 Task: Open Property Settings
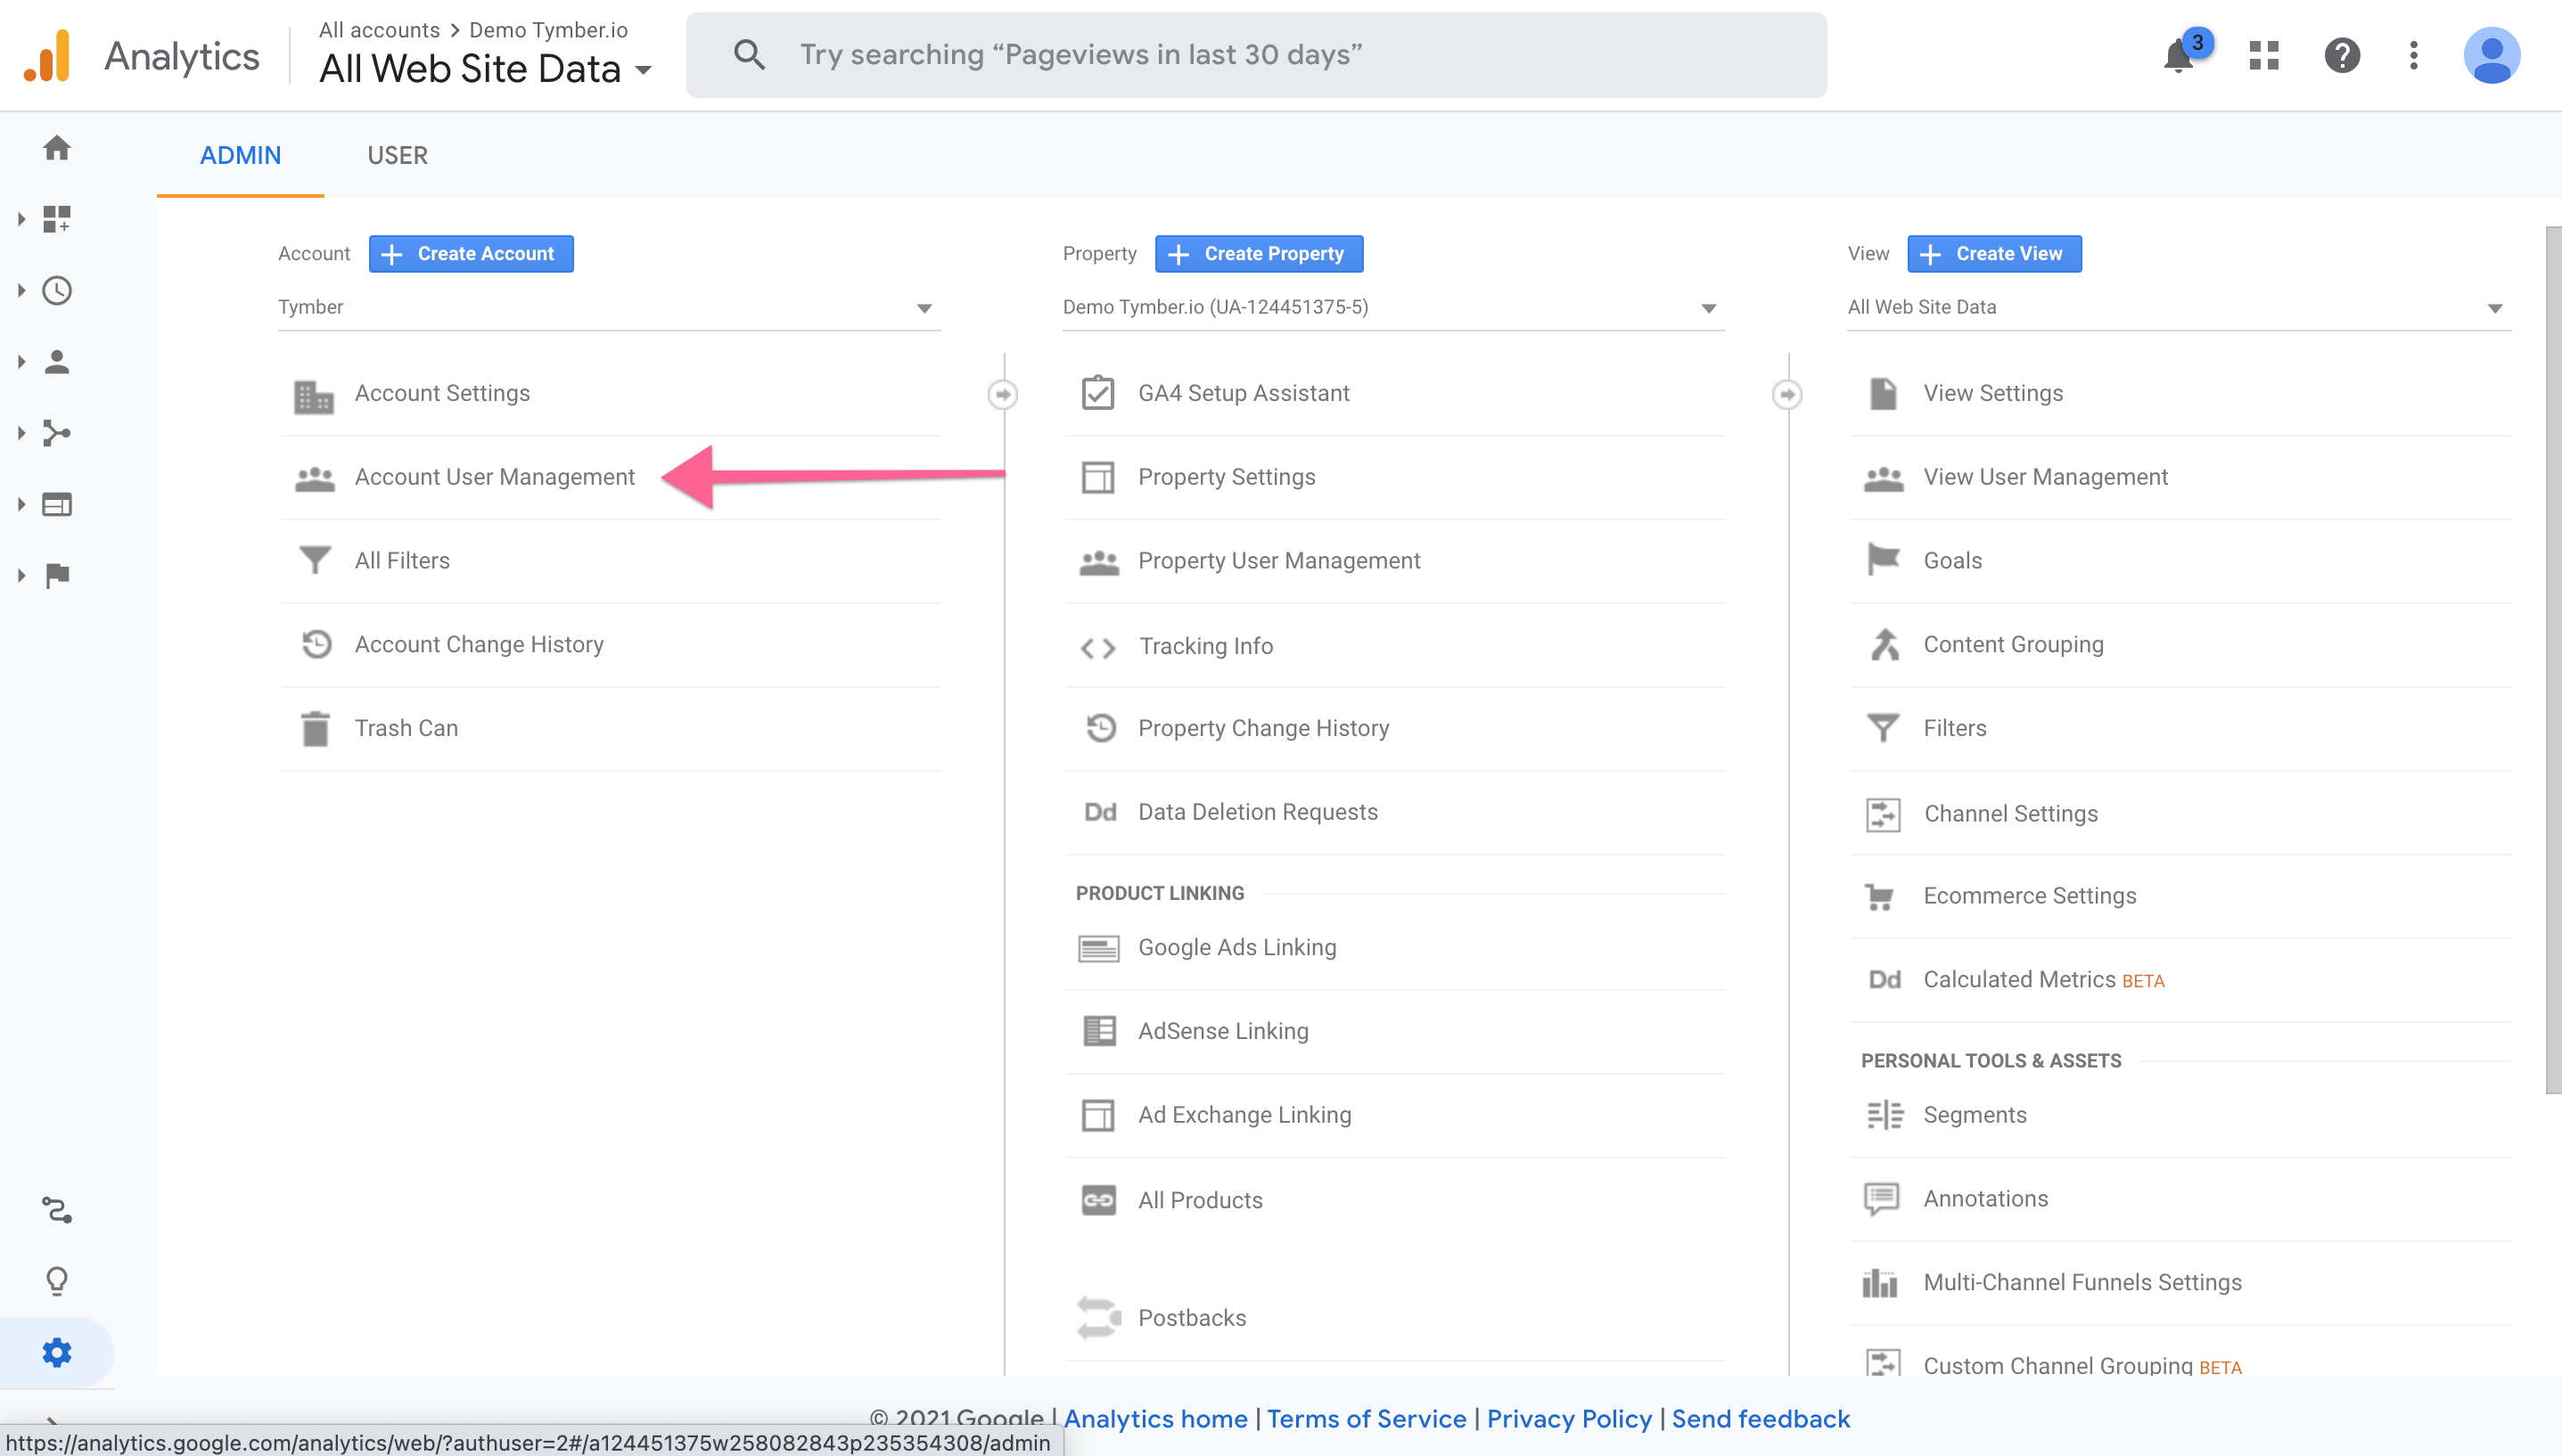(1226, 477)
